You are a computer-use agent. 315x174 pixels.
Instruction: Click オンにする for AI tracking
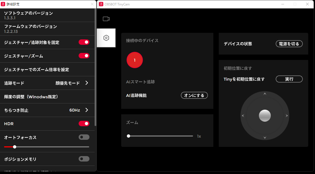[x=194, y=95]
